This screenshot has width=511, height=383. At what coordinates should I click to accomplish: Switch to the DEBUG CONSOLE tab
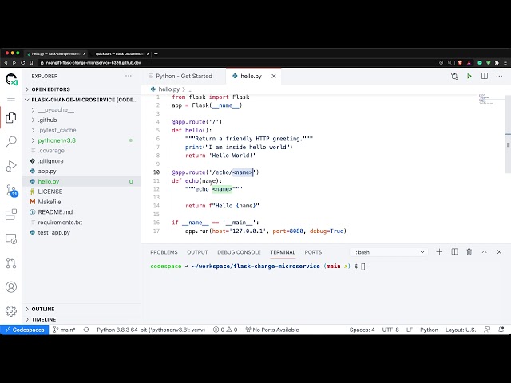click(x=239, y=252)
